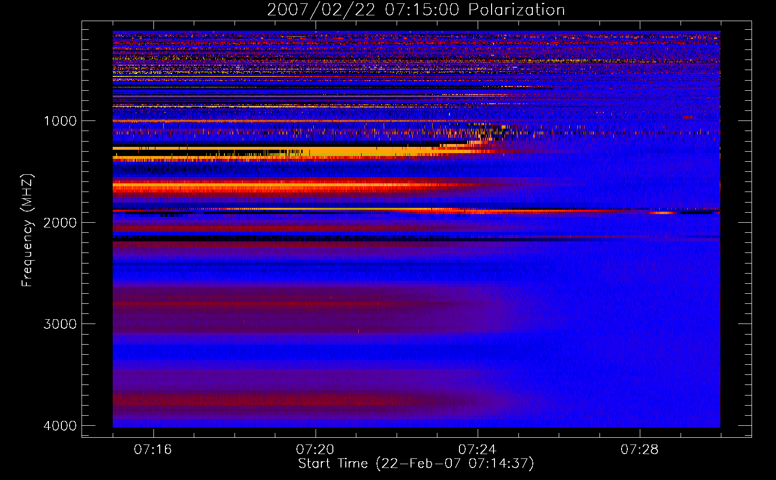Click the 07:16 time tick label

click(153, 449)
